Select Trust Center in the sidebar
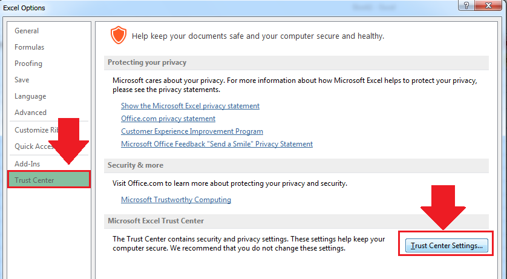This screenshot has width=507, height=279. pos(48,180)
